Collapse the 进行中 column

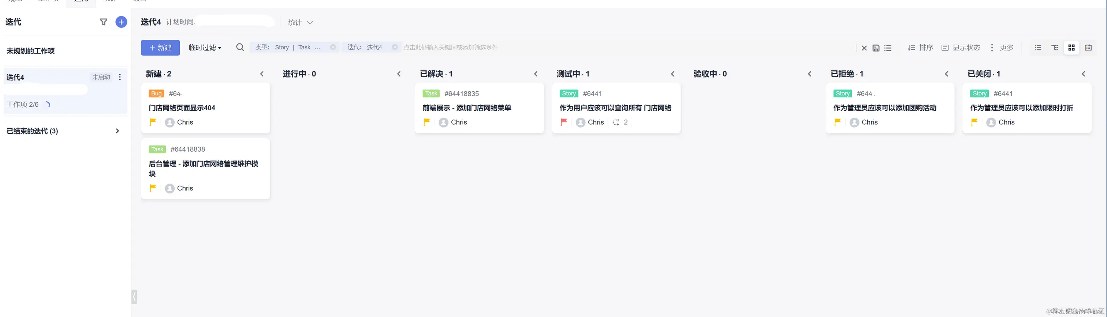pos(399,74)
